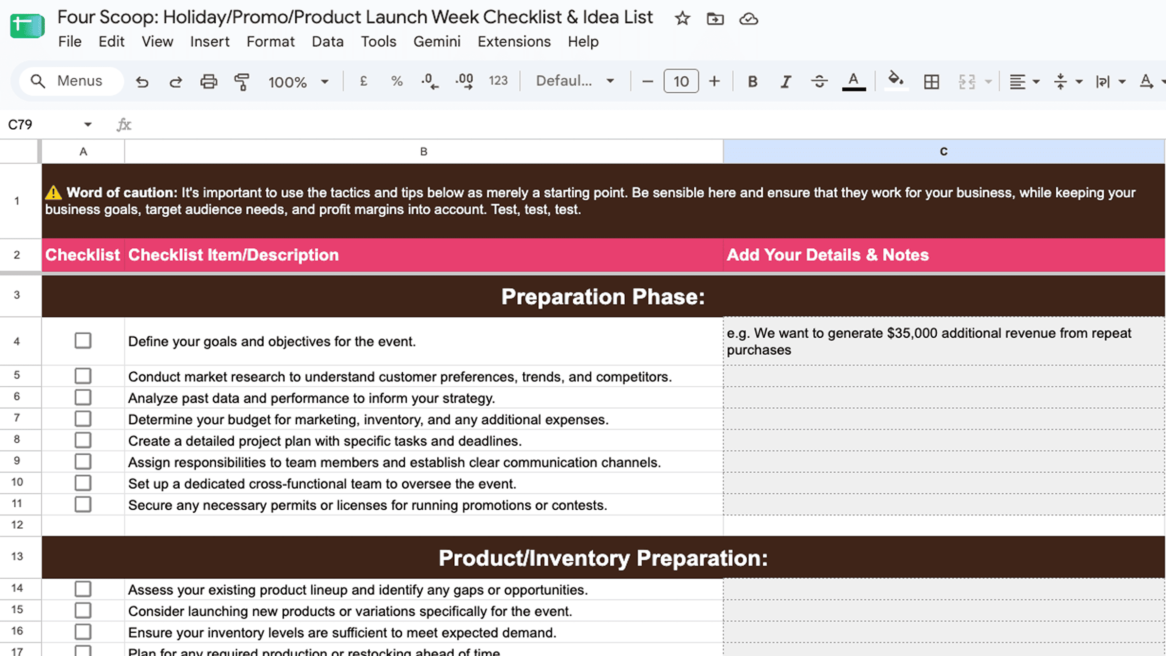The height and width of the screenshot is (656, 1166).
Task: Toggle bold formatting
Action: coord(753,82)
